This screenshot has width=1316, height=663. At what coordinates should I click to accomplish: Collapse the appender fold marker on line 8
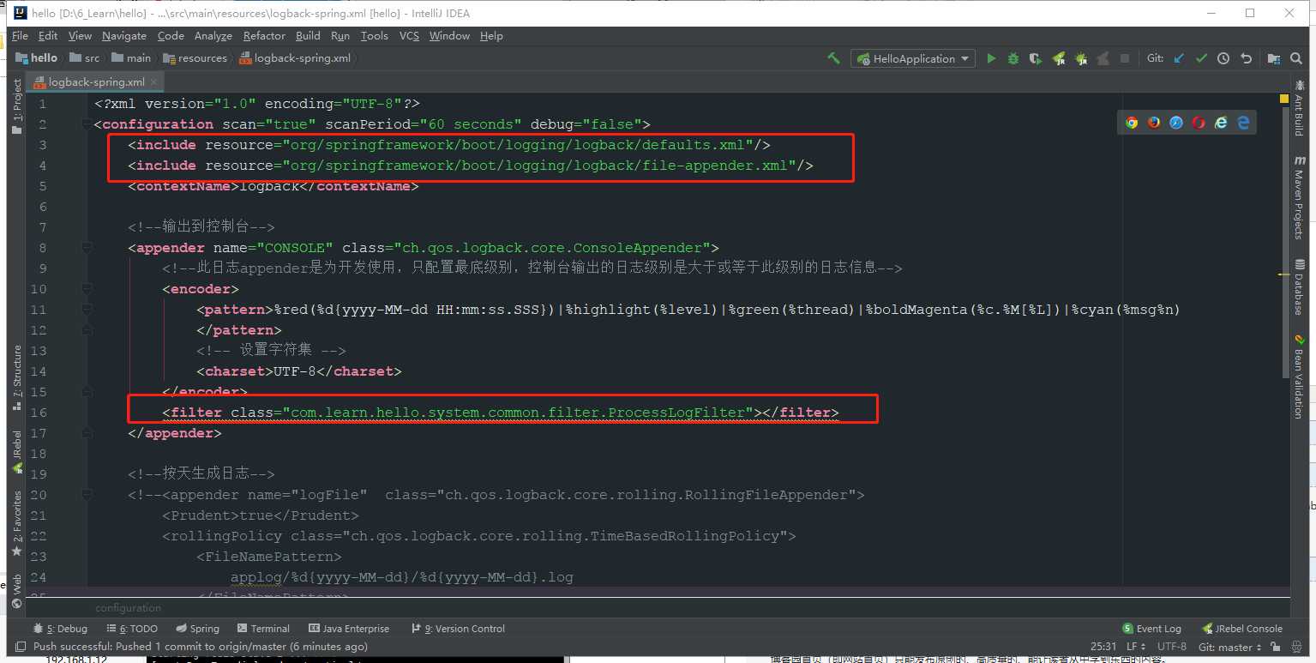[x=86, y=247]
